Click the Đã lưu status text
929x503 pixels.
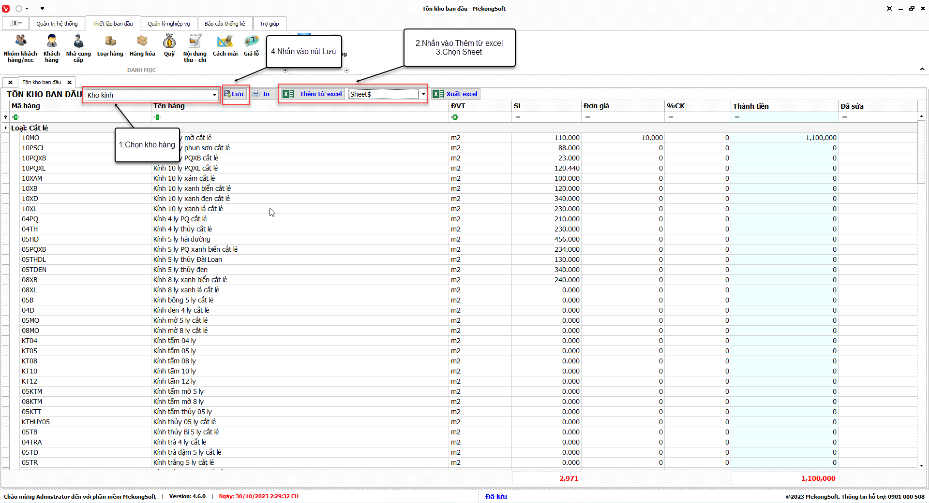coord(496,497)
